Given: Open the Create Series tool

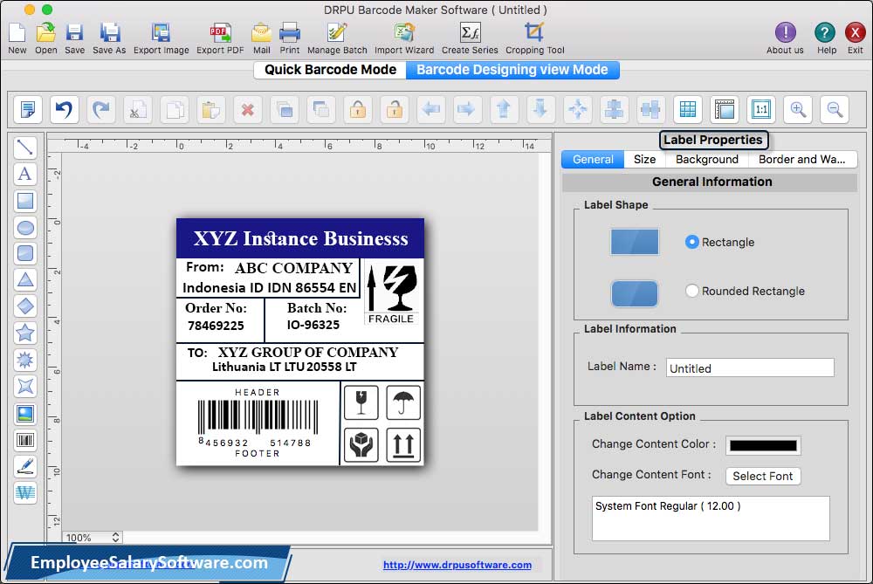Looking at the screenshot, I should coord(470,38).
